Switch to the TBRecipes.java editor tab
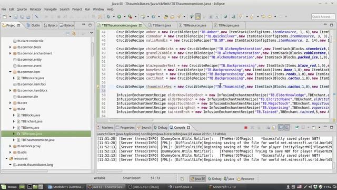The image size is (337, 190). click(x=229, y=25)
